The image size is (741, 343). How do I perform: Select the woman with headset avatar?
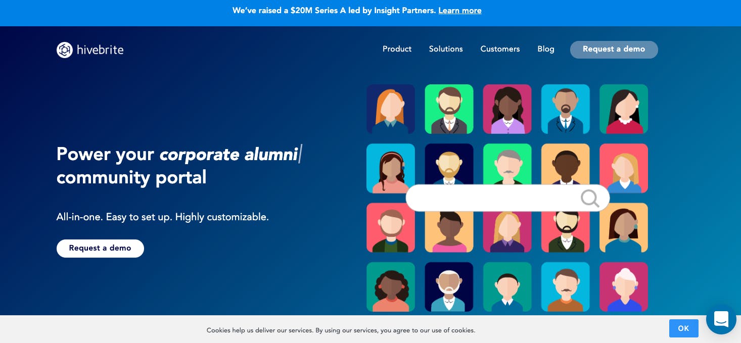391,168
